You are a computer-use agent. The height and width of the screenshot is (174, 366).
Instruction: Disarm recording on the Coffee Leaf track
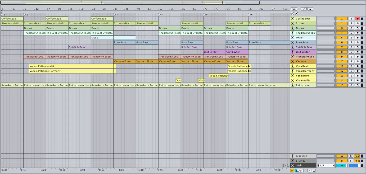(x=358, y=18)
